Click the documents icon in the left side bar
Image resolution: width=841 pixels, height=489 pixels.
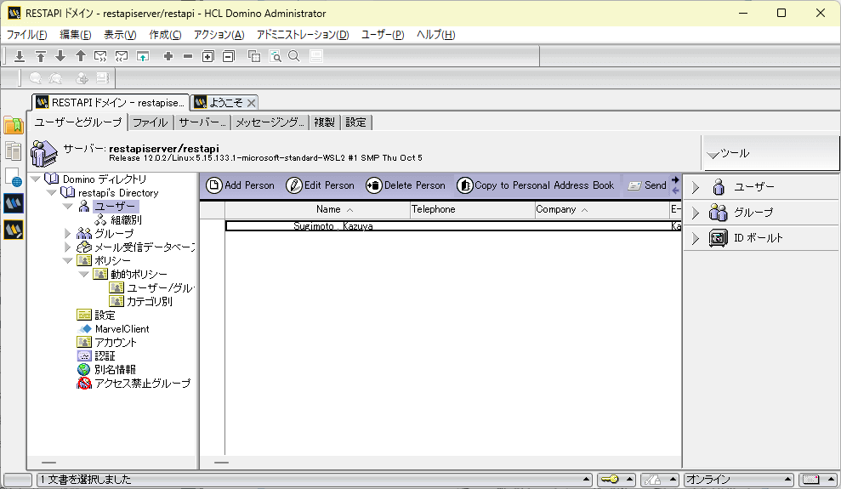14,151
